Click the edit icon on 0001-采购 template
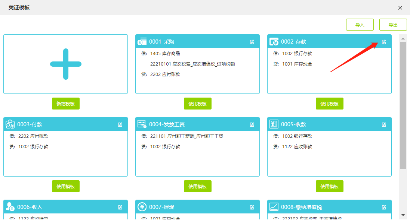This screenshot has height=222, width=410. click(x=252, y=42)
